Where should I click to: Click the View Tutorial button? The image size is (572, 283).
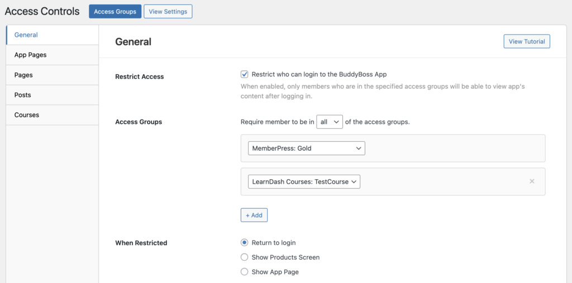526,41
